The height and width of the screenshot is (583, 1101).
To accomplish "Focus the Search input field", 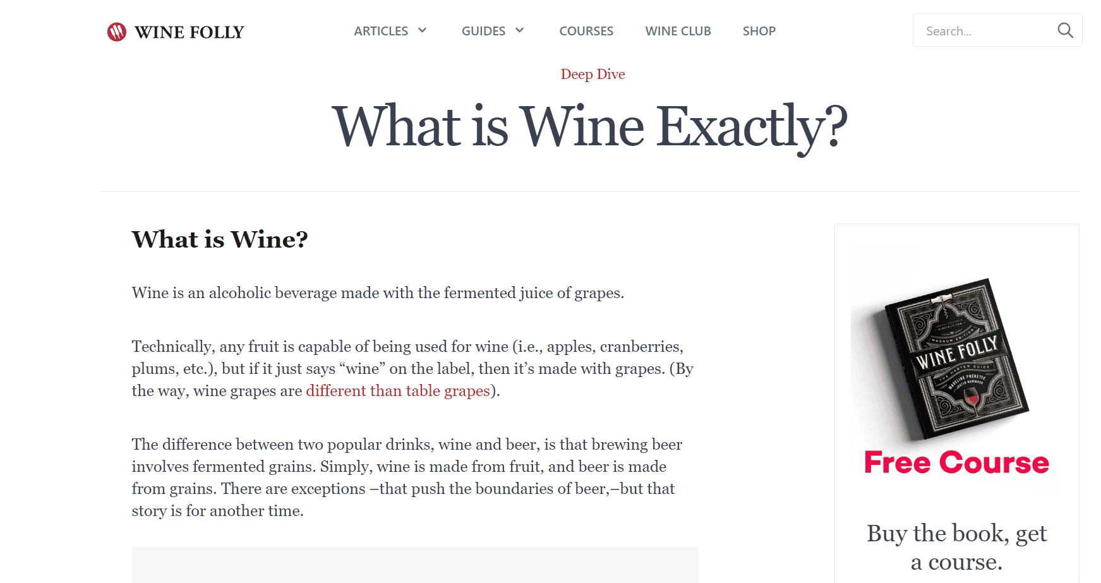I will [x=985, y=30].
